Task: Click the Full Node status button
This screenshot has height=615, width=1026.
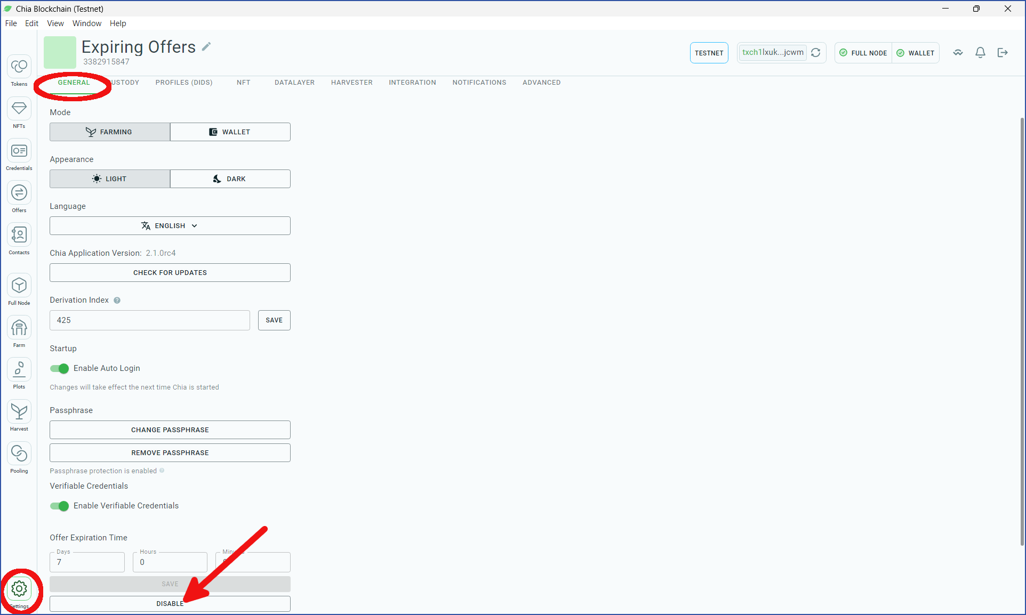Action: [x=863, y=53]
